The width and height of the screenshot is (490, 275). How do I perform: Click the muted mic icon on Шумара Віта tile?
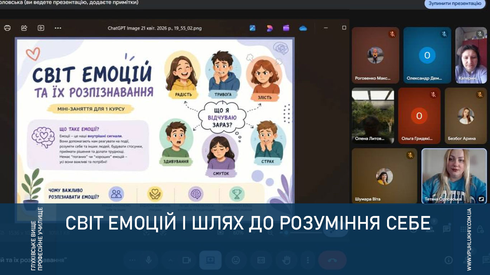(x=410, y=155)
